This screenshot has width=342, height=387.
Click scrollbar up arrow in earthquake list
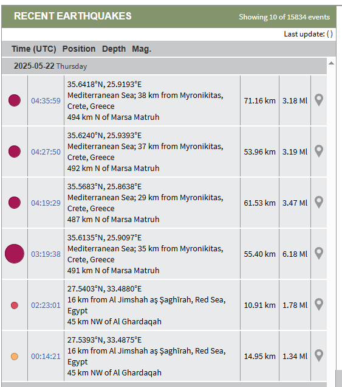tap(332, 63)
